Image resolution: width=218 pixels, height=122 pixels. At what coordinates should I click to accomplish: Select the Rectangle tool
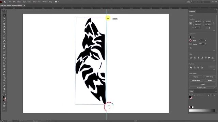coord(4,38)
